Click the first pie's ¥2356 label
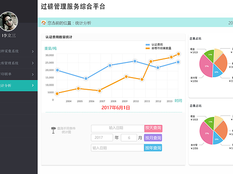This screenshot has height=174, width=233. [194, 81]
